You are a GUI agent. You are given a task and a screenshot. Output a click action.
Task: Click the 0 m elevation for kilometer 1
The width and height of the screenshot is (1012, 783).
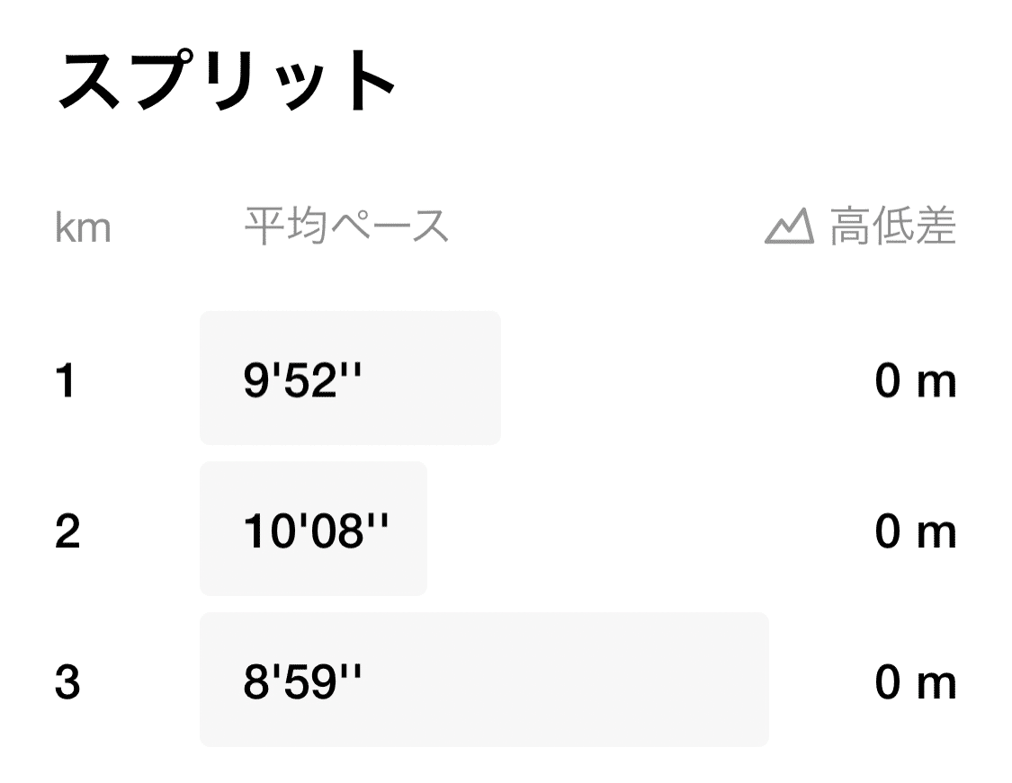[x=915, y=382]
